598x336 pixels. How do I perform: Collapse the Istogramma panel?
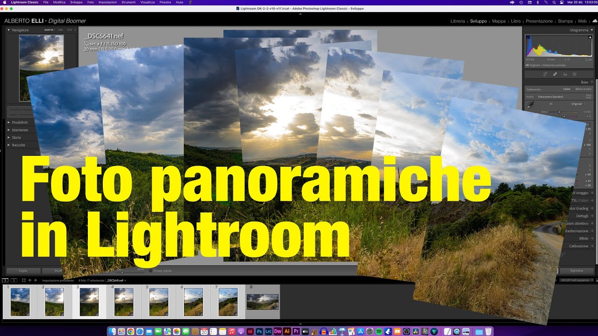click(x=592, y=30)
